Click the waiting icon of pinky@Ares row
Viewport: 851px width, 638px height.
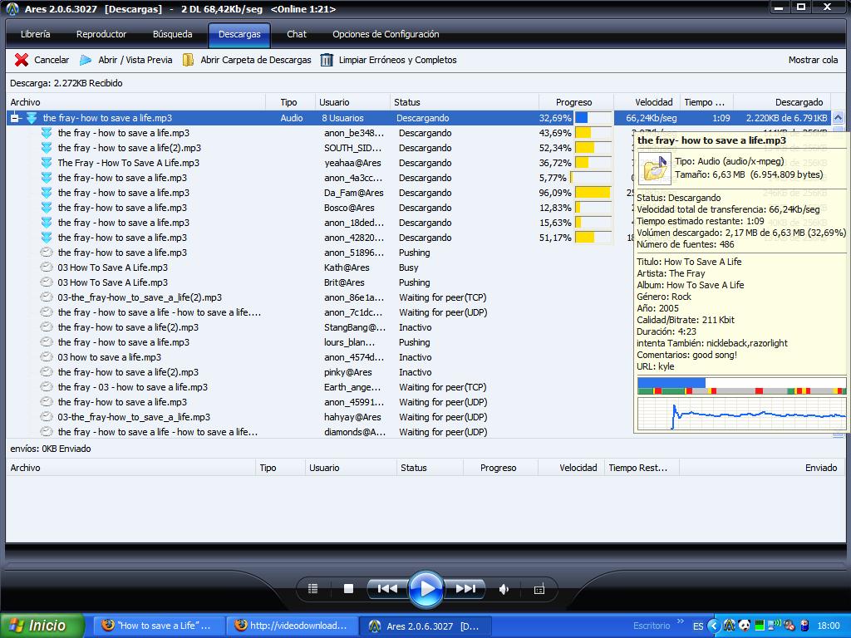[47, 372]
